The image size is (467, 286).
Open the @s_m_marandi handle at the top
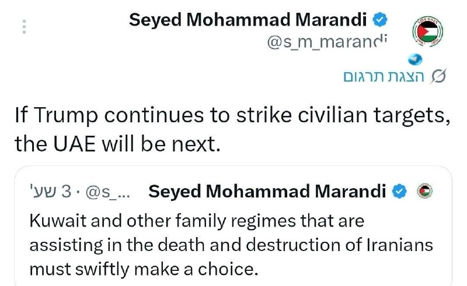[x=327, y=41]
